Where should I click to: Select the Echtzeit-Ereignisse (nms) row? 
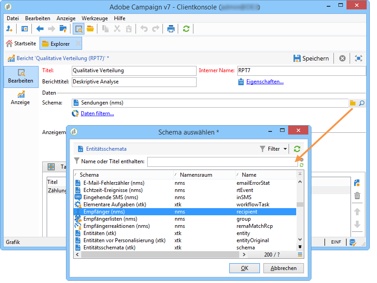coord(184,190)
